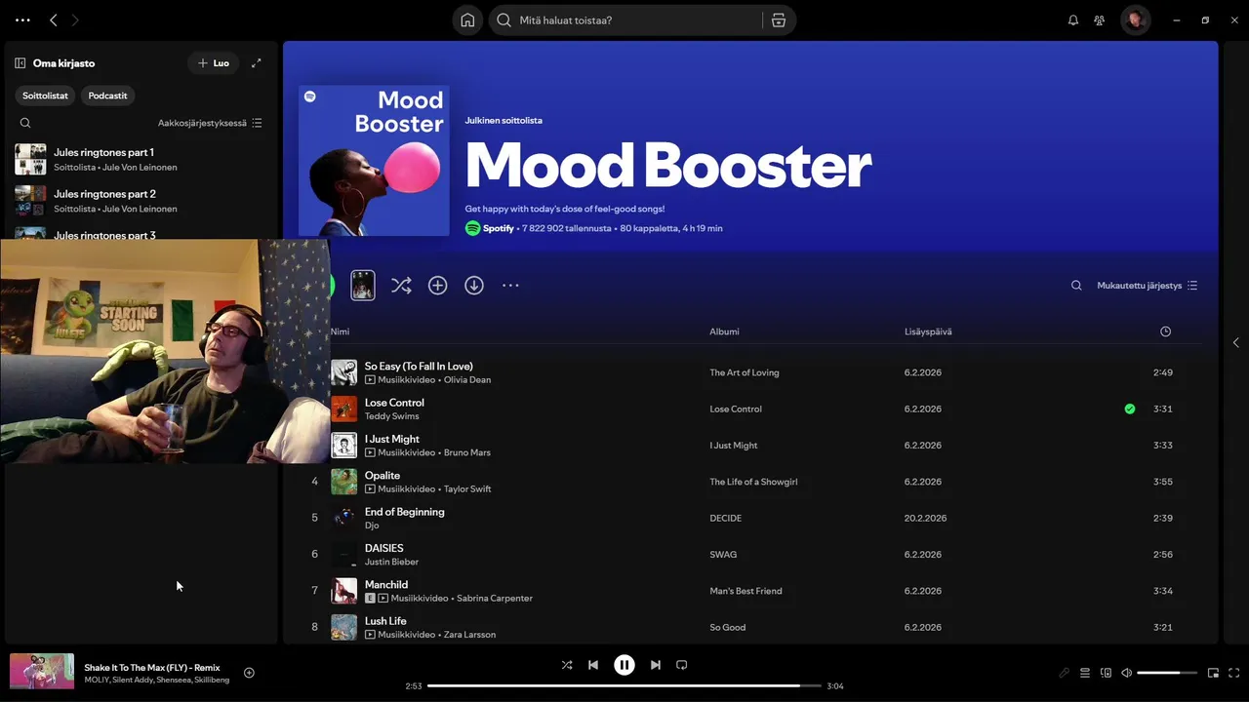Open Shake It To The Max track title
This screenshot has width=1249, height=702.
(x=152, y=667)
